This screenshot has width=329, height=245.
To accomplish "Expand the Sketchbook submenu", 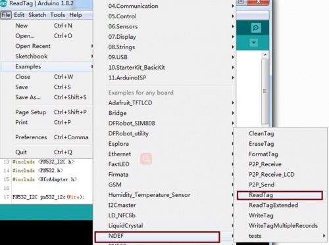I will [47, 56].
